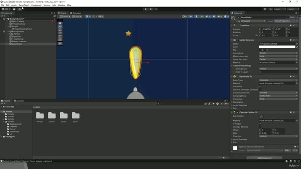Toggle the LaserBullet active checkbox in the Inspector
This screenshot has width=301, height=169.
click(238, 17)
